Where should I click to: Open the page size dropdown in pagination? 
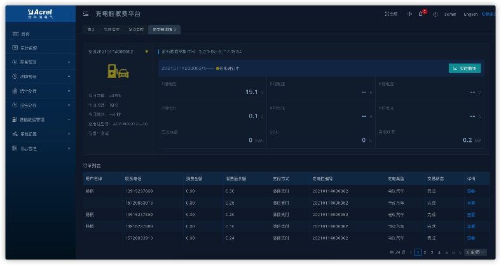point(476,252)
